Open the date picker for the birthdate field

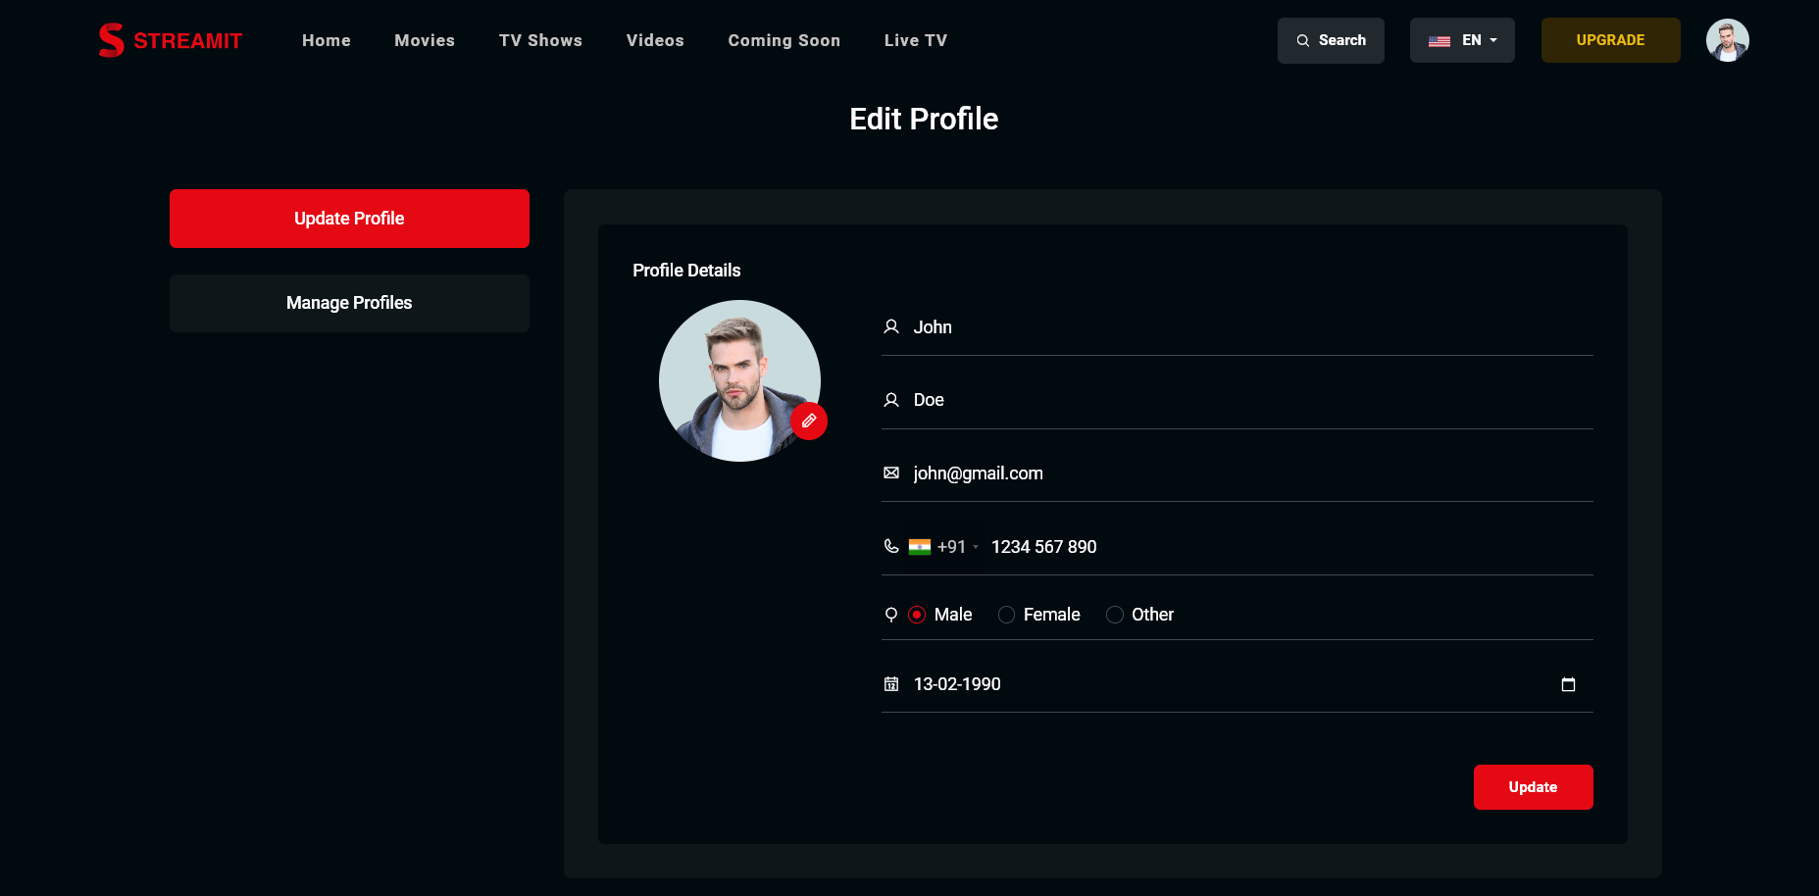tap(1568, 683)
